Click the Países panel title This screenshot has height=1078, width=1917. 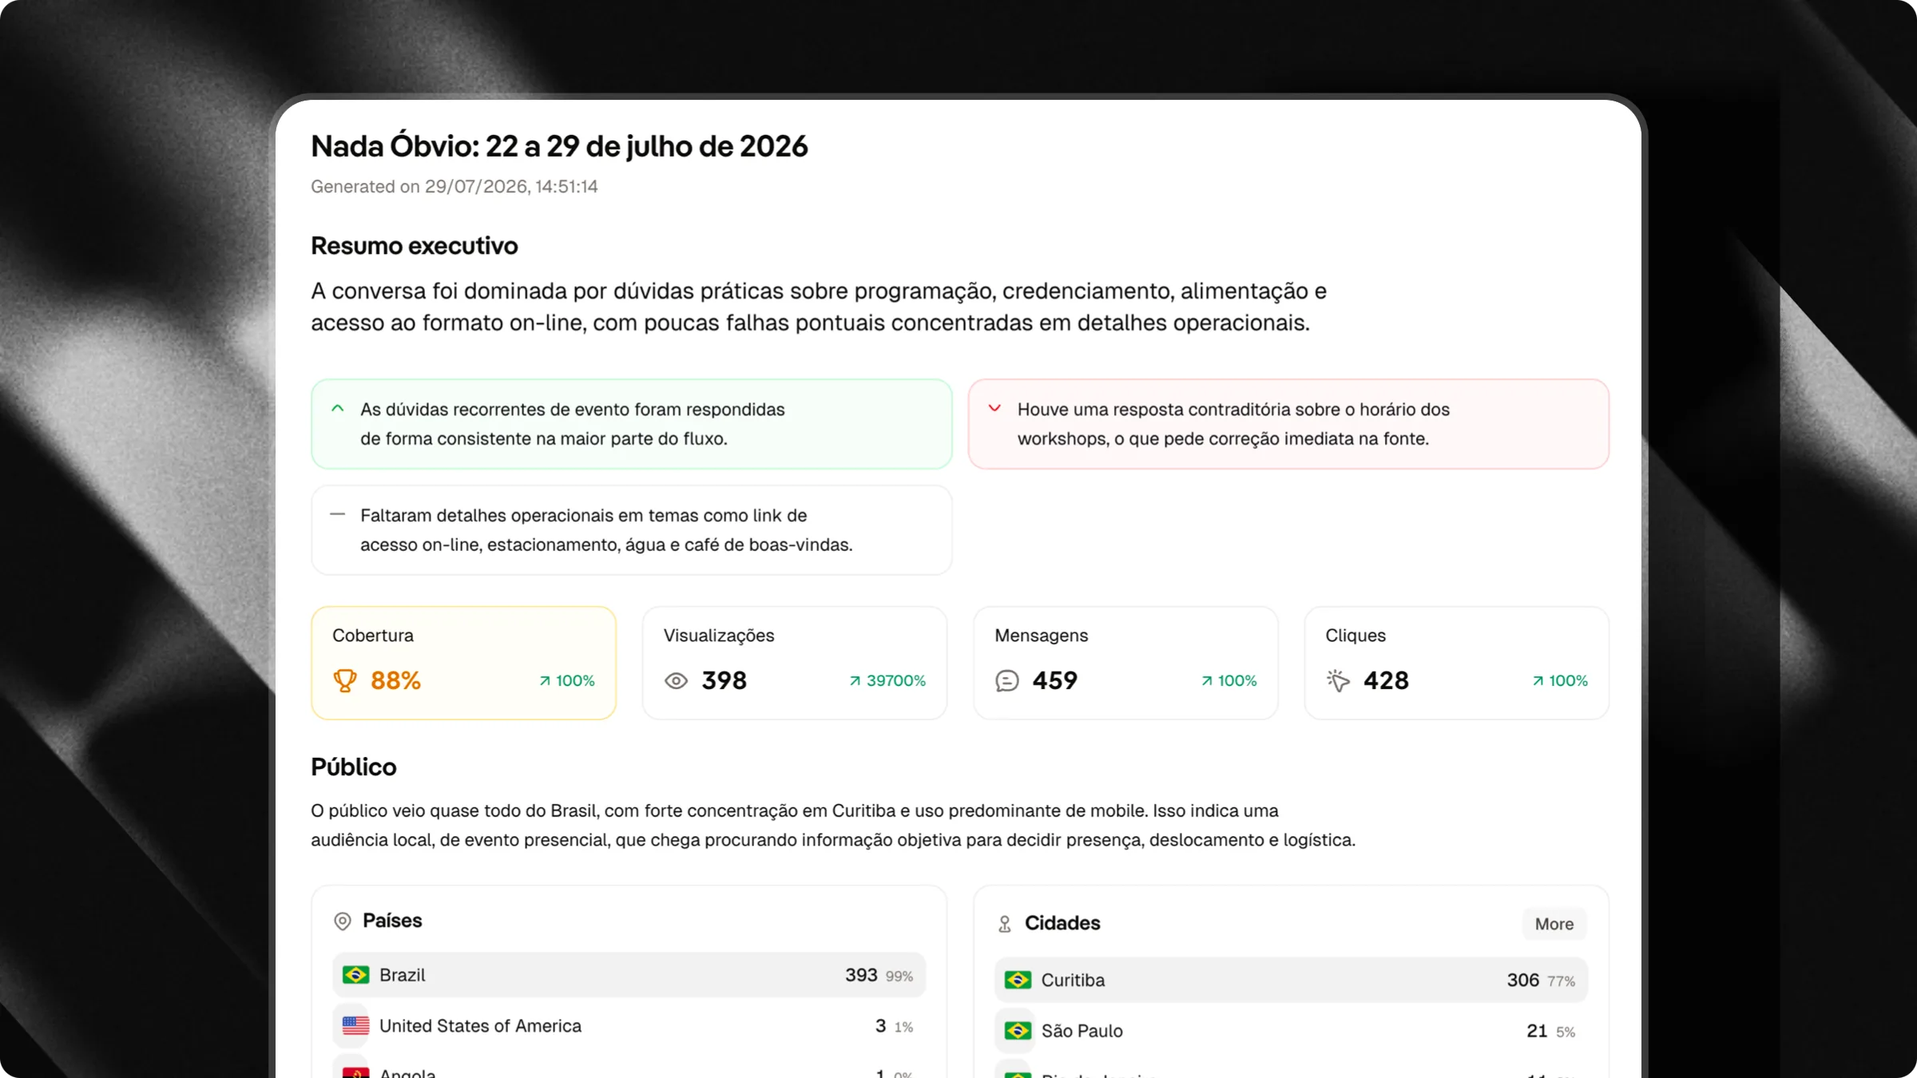[392, 921]
